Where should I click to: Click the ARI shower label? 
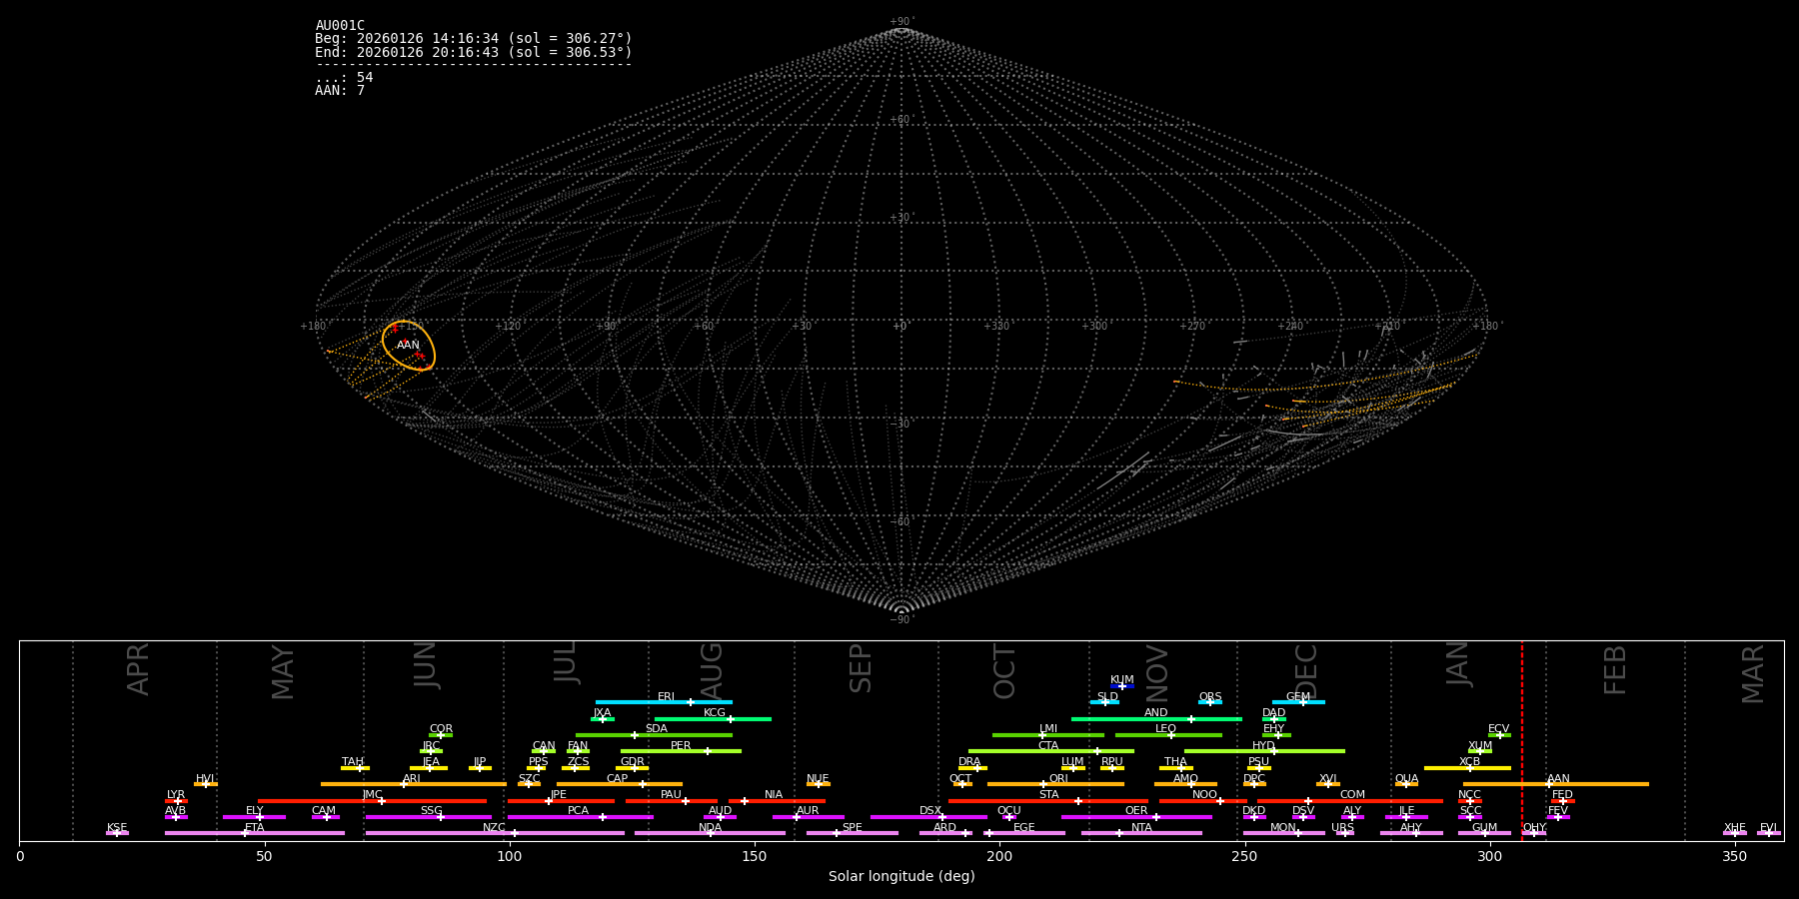pos(412,779)
